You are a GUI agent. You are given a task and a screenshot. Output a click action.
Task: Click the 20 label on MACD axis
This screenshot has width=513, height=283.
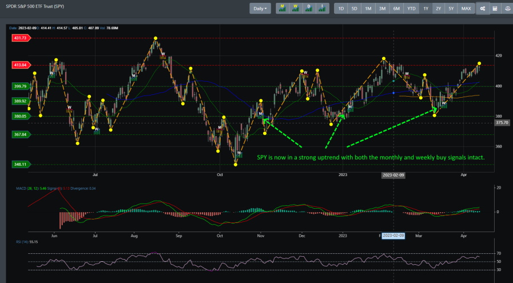pos(499,188)
